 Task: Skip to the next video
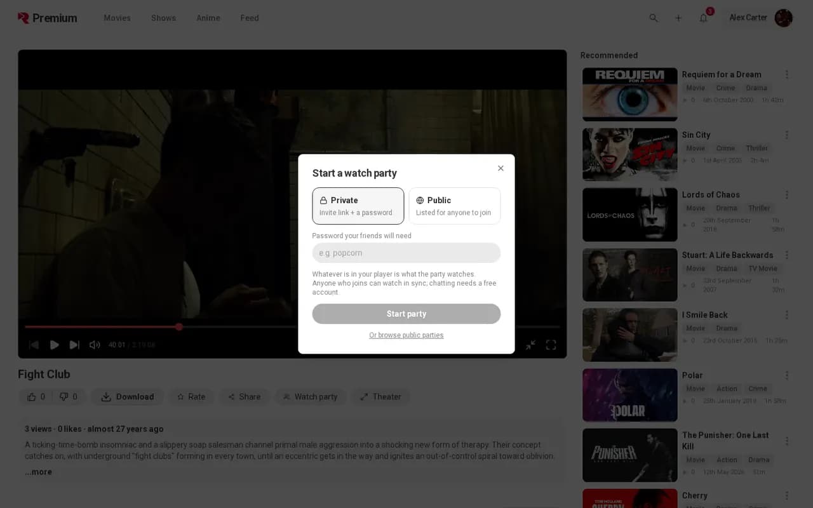74,345
